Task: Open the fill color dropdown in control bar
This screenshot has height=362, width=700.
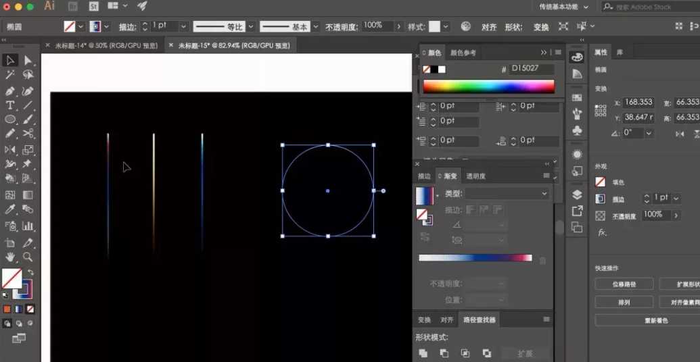Action: 80,26
